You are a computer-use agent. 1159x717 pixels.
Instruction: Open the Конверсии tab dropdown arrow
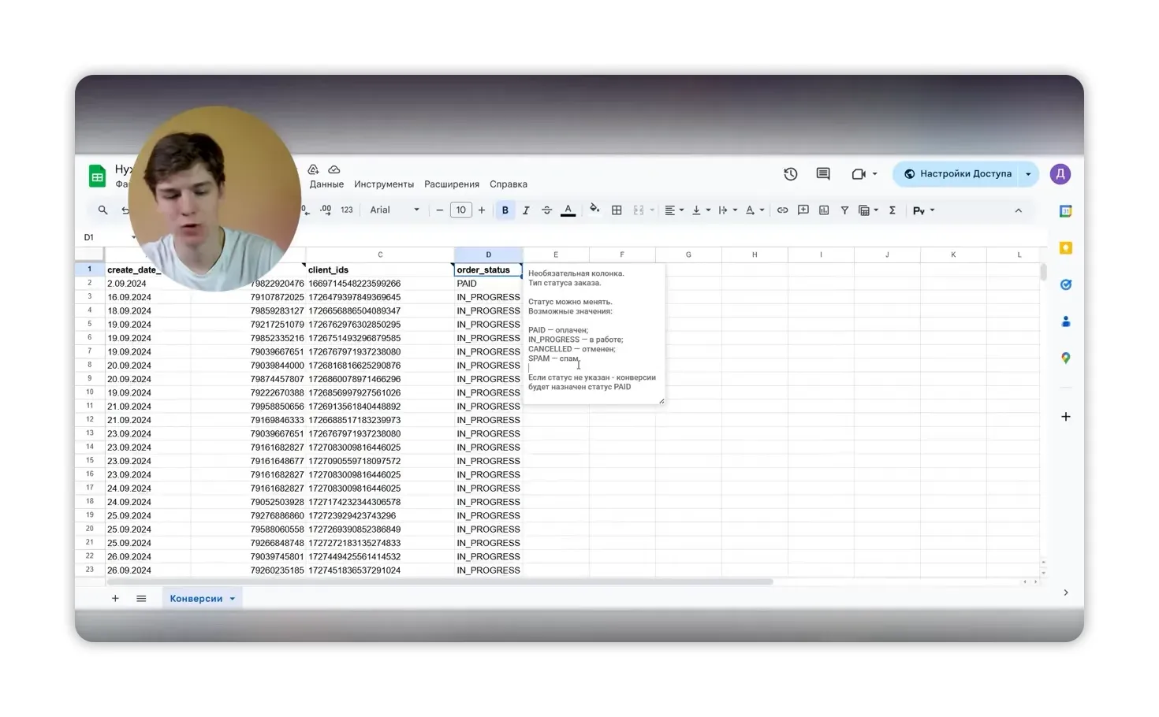(x=233, y=599)
